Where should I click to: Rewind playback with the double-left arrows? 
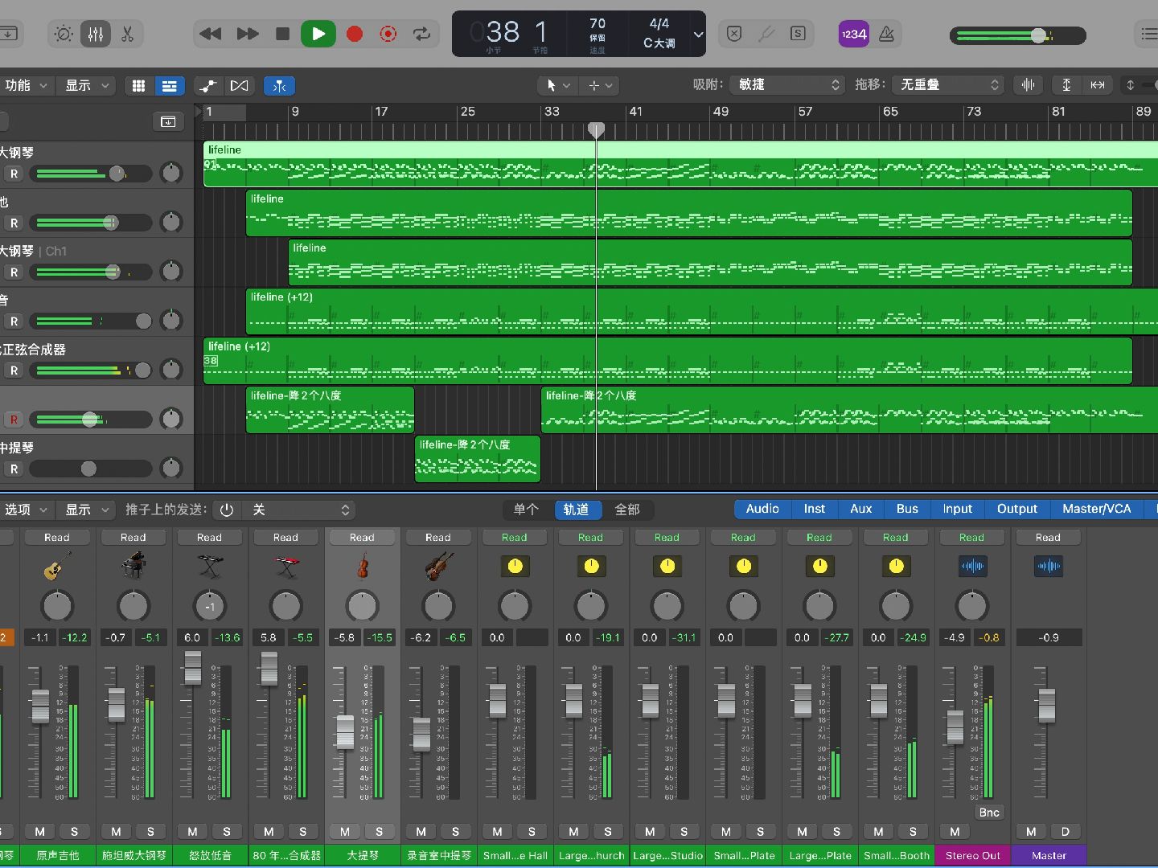pyautogui.click(x=210, y=34)
